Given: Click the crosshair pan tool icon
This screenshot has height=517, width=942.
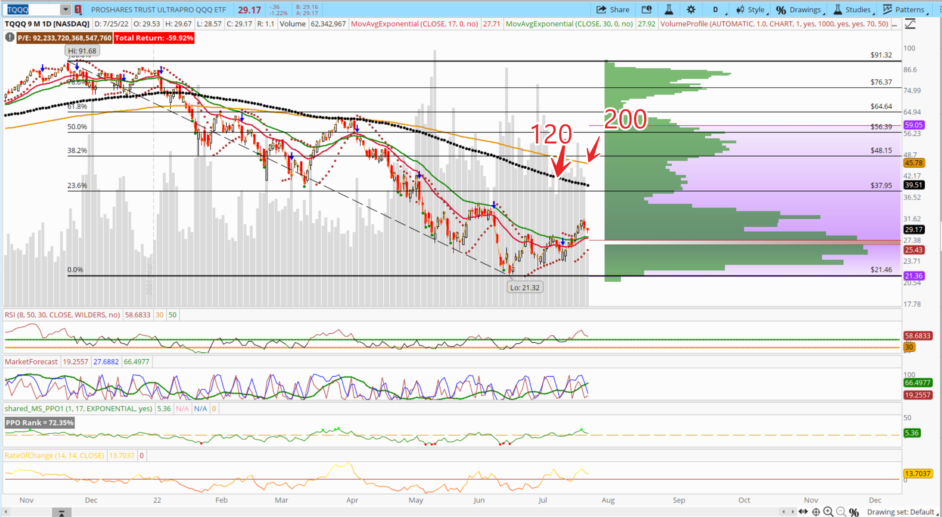Looking at the screenshot, I should pos(816,512).
